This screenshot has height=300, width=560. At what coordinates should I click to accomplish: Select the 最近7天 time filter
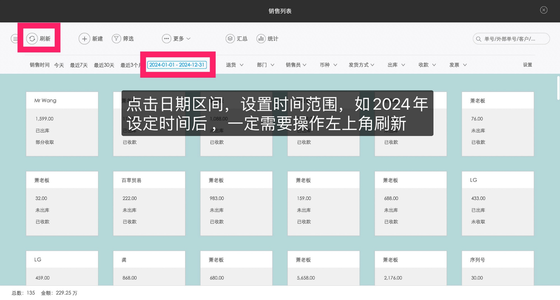click(x=79, y=65)
